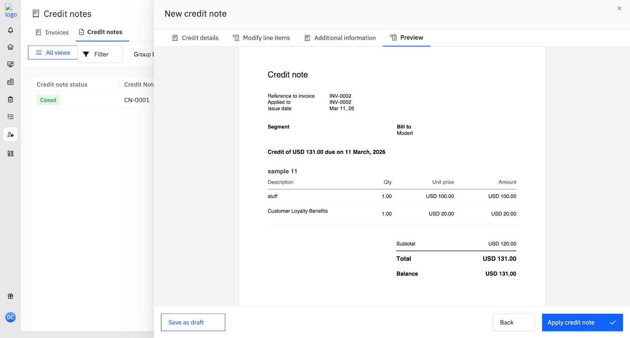
Task: Click the logo image at top left
Action: coord(11,11)
